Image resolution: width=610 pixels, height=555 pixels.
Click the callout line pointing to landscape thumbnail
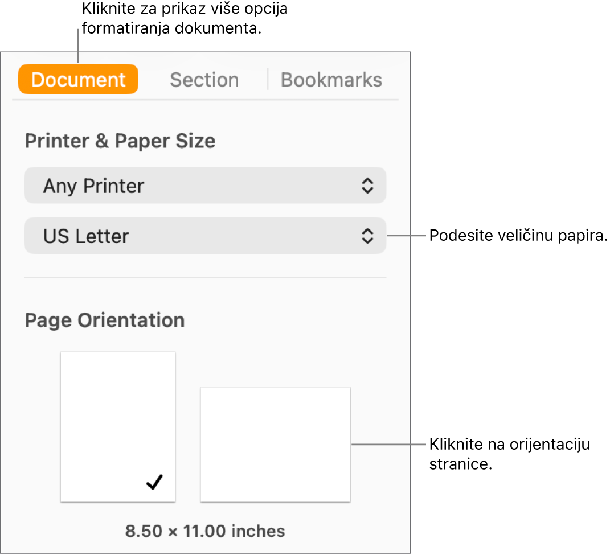(386, 445)
